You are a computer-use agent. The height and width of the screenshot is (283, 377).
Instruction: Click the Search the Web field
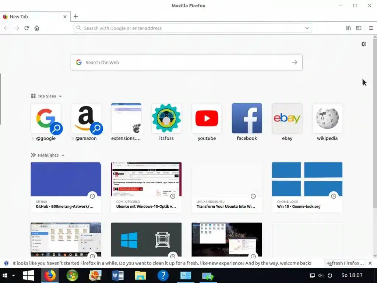(x=187, y=62)
